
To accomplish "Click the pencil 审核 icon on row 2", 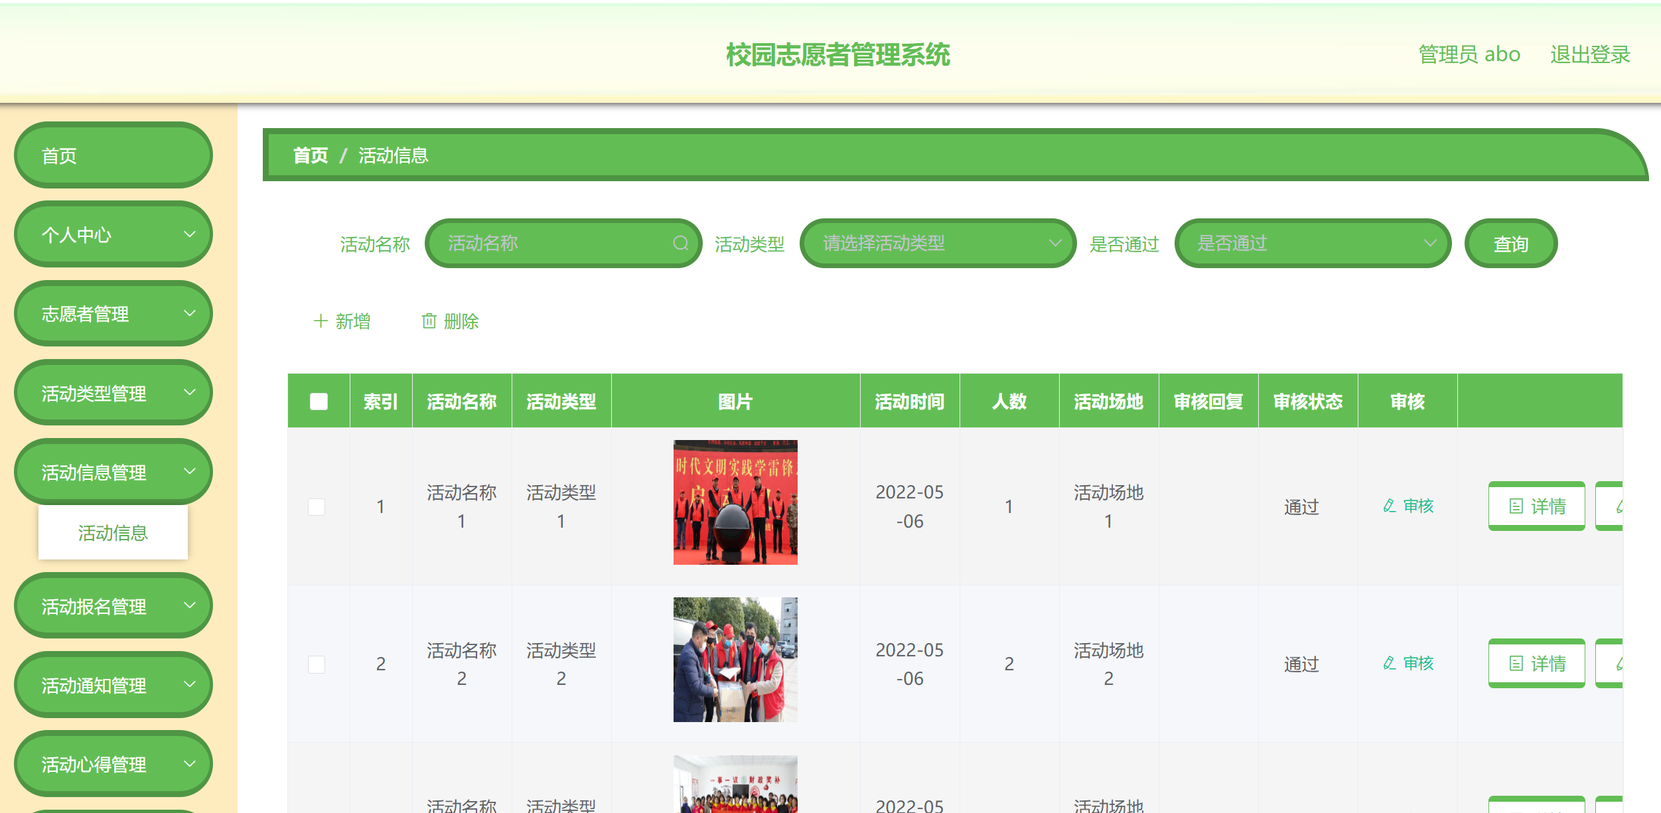I will tap(1388, 662).
